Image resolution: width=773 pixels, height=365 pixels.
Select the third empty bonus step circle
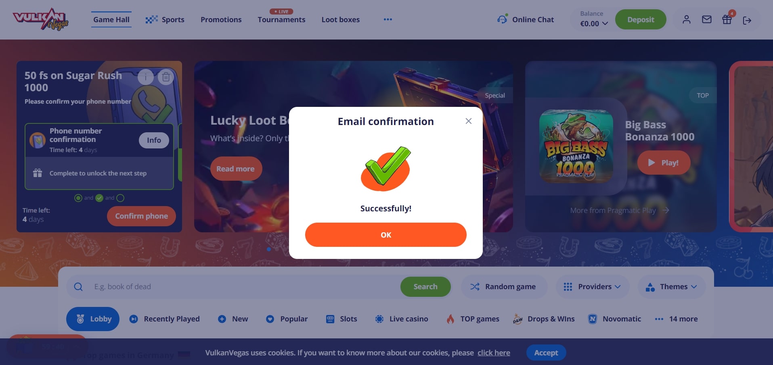coord(120,198)
